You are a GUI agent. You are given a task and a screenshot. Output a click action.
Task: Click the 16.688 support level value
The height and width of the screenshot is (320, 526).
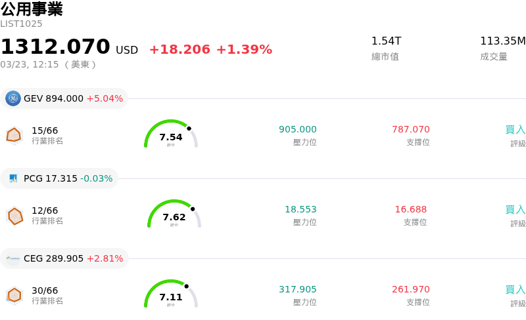point(410,209)
